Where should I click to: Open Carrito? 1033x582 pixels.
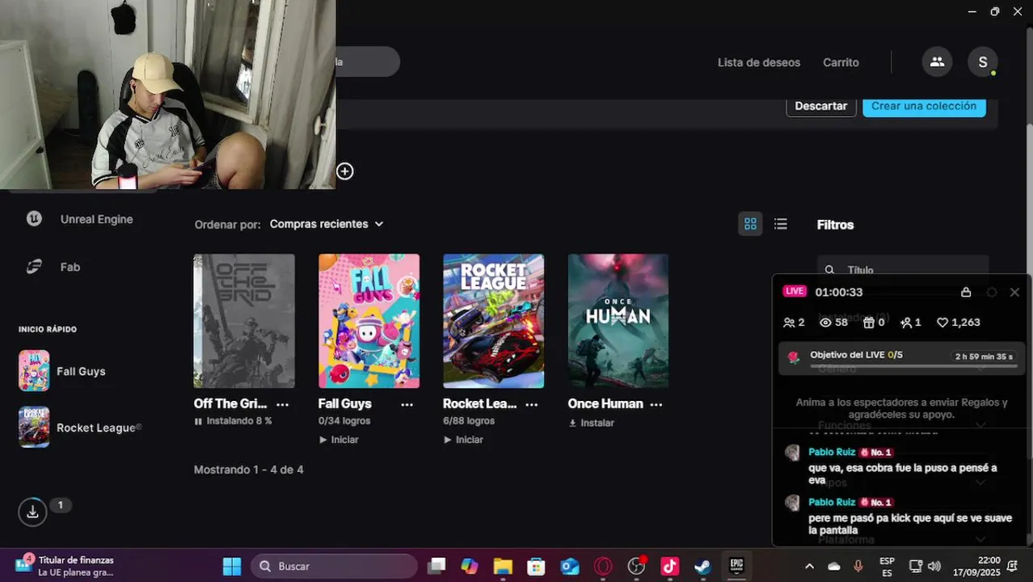point(841,62)
